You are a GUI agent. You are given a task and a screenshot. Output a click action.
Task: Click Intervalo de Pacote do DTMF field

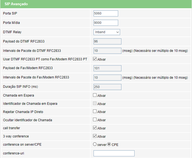(107, 51)
